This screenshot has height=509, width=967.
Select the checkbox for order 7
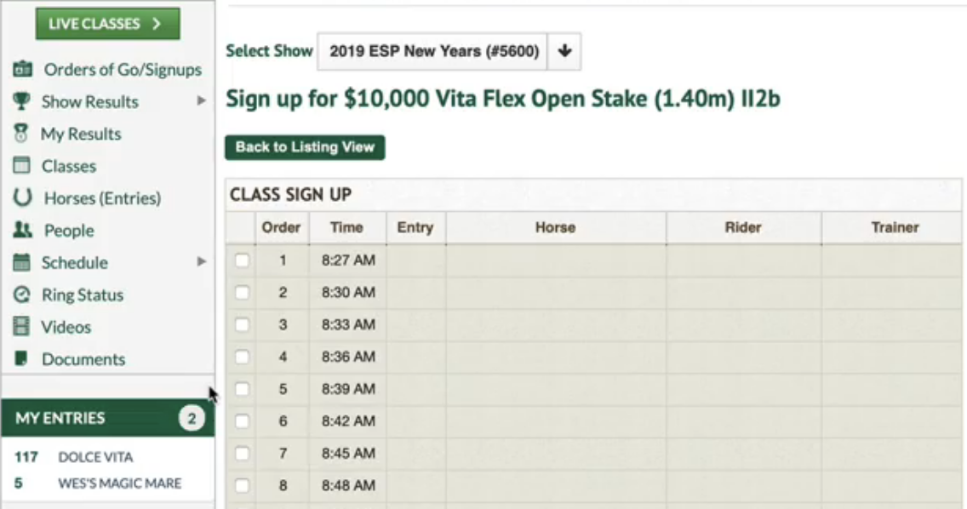(243, 454)
